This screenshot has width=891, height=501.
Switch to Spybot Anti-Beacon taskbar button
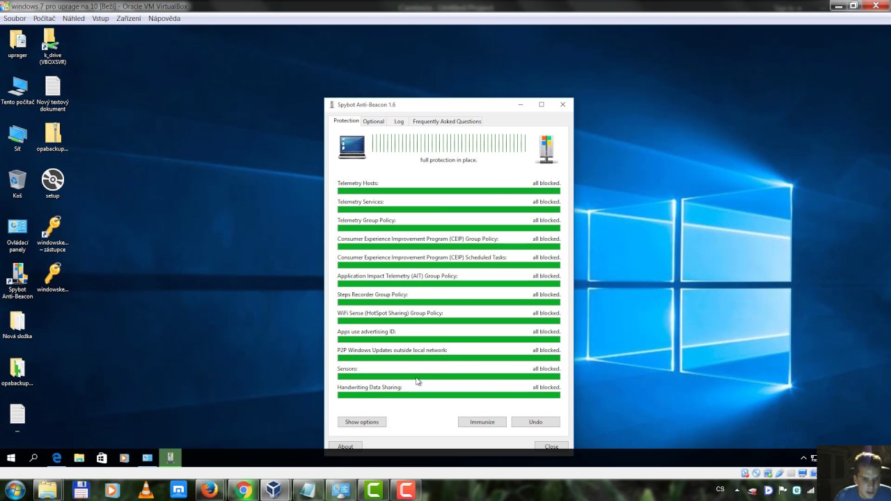tap(170, 458)
